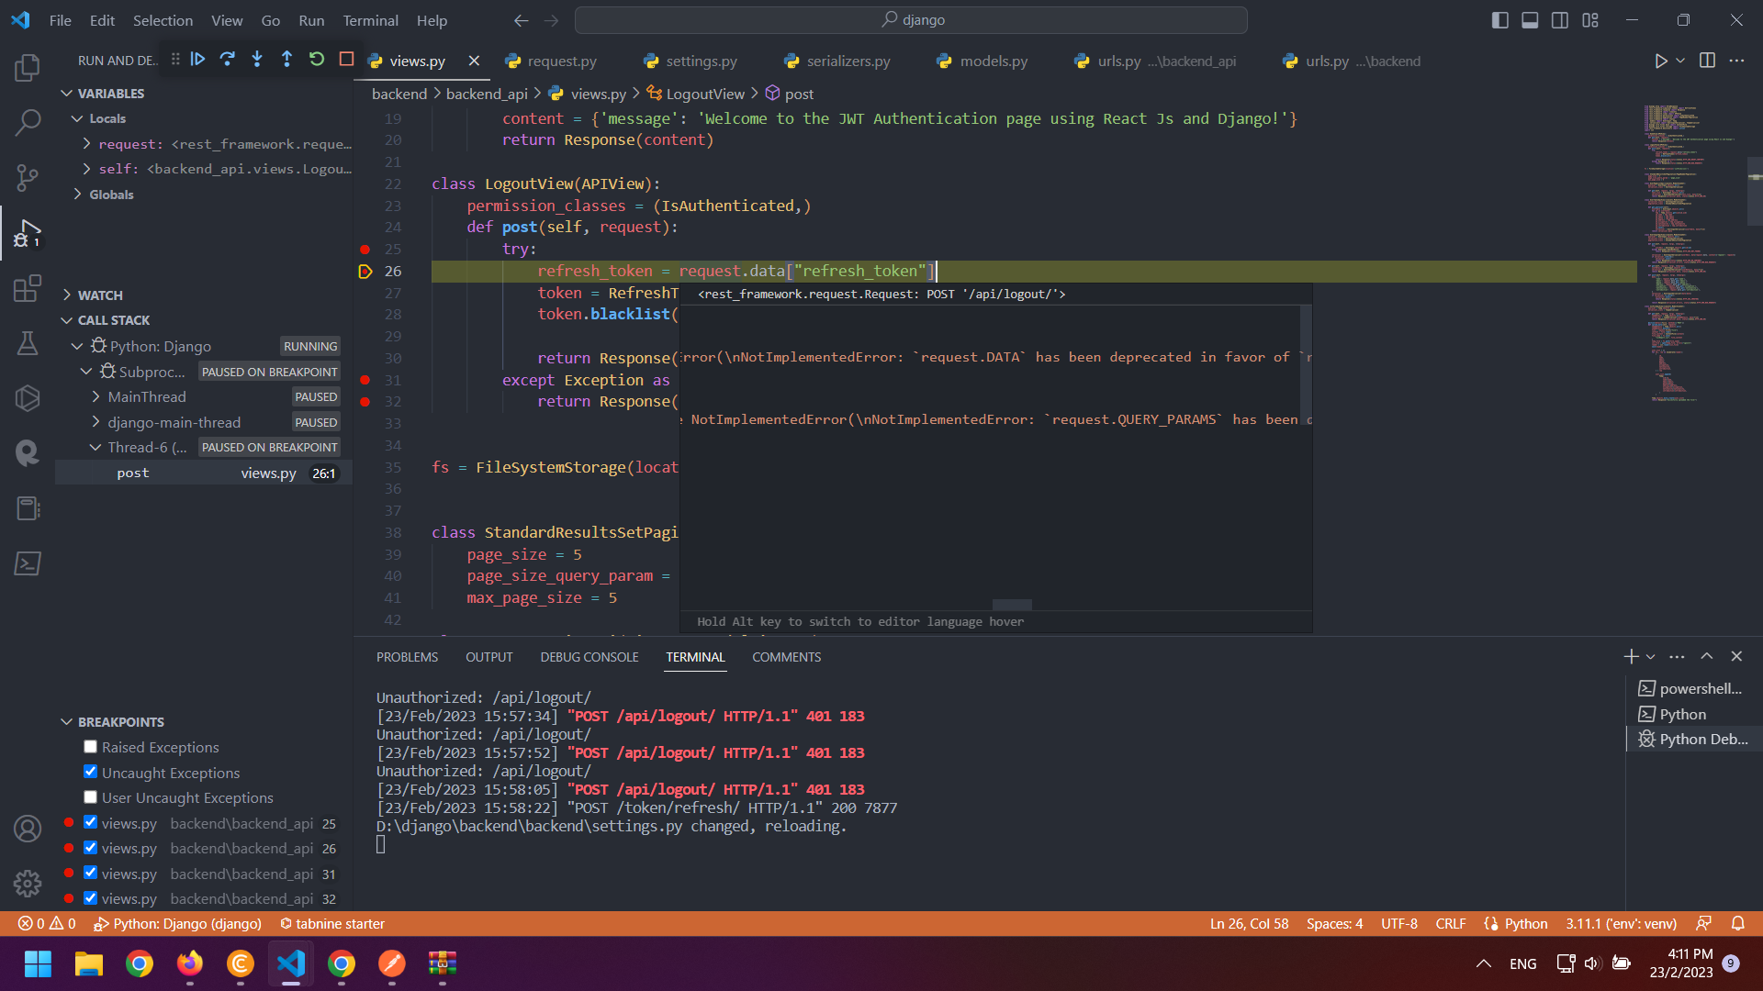Expand the Globals variables entry
Image resolution: width=1763 pixels, height=991 pixels.
(77, 194)
